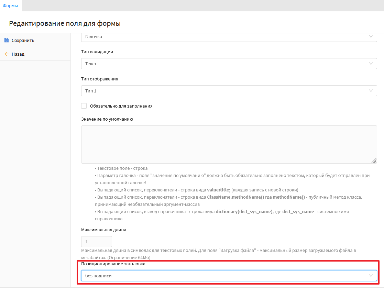384x288 pixels.
Task: Click the chevron arrow of Тип валидации
Action: pyautogui.click(x=371, y=64)
